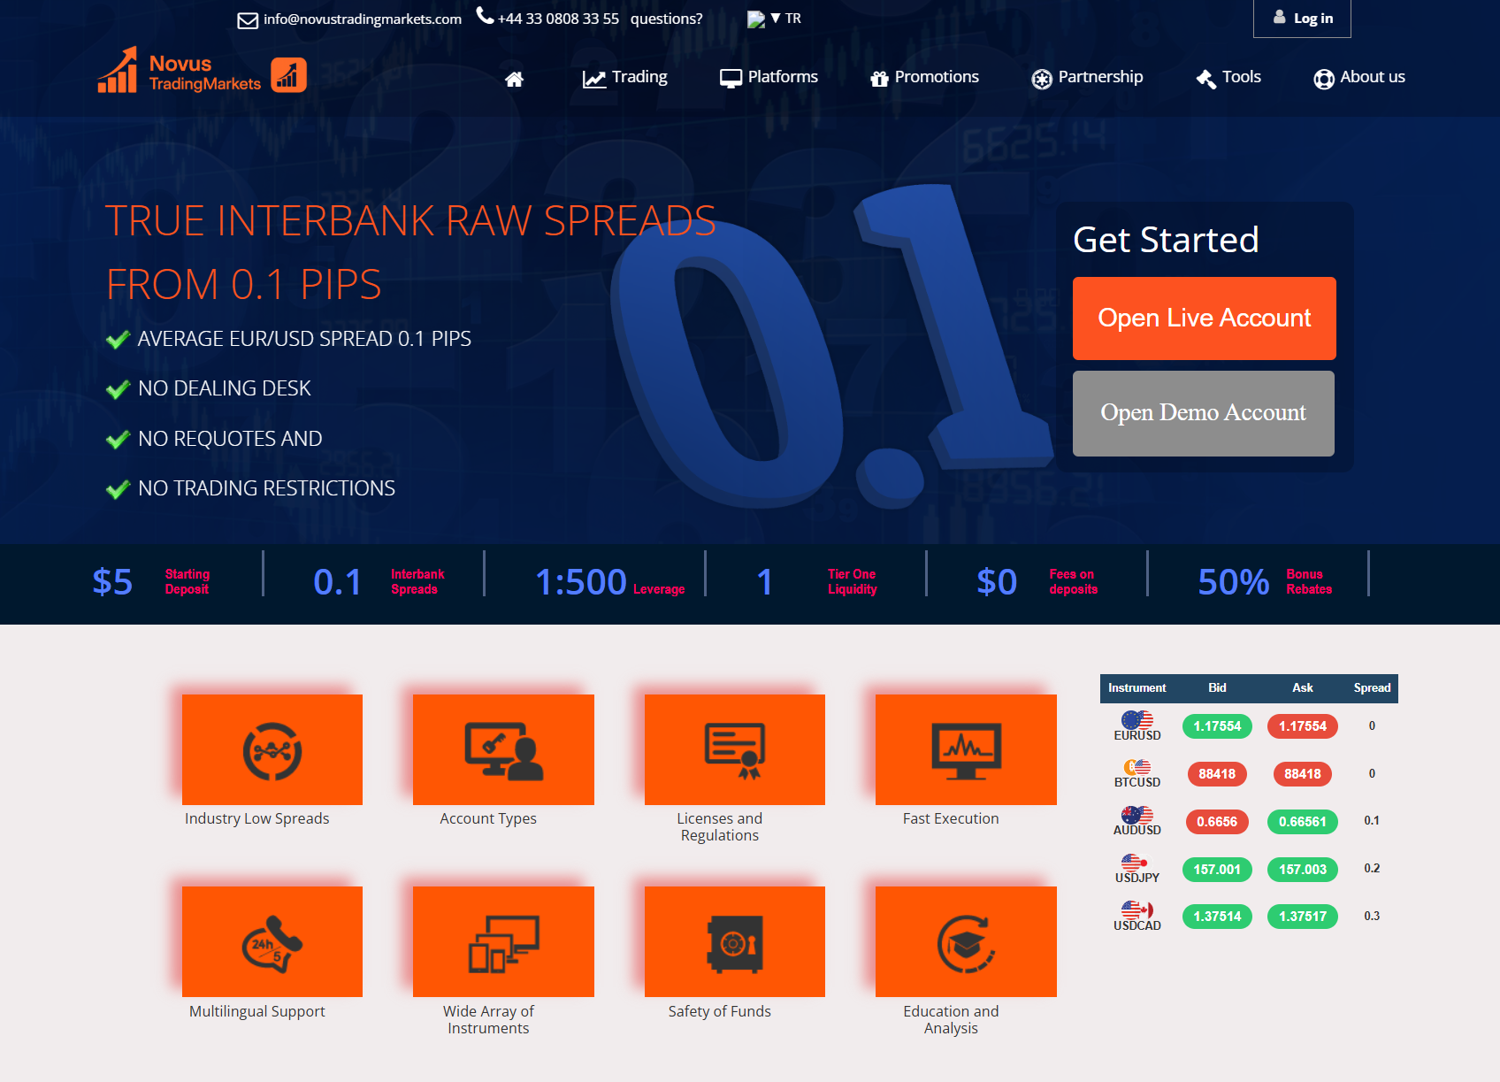The height and width of the screenshot is (1082, 1500).
Task: Click the EURUSD flag icon in the price table
Action: coord(1137,719)
